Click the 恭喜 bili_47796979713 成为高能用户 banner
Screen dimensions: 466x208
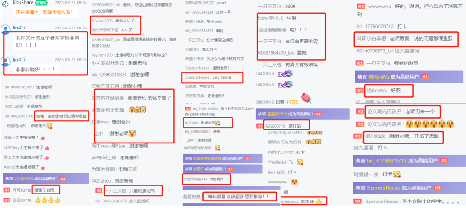409,161
